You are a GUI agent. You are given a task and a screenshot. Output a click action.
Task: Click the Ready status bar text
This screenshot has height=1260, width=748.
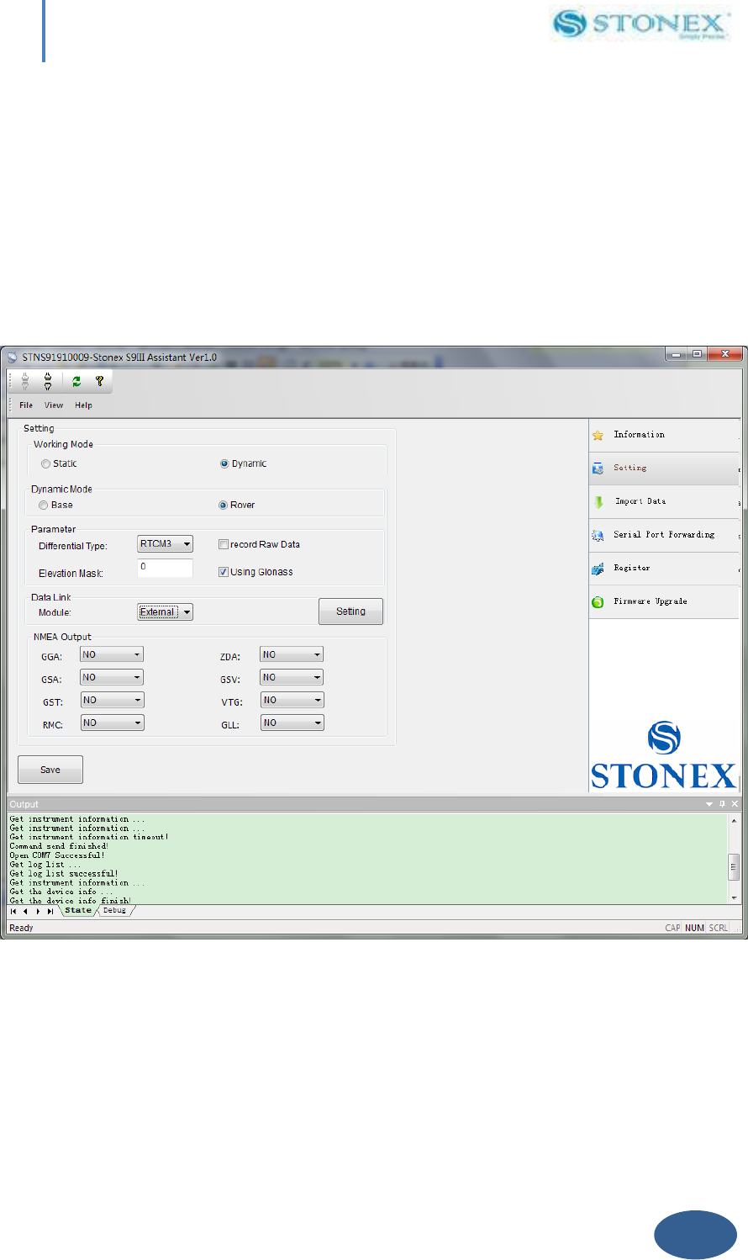pyautogui.click(x=21, y=928)
